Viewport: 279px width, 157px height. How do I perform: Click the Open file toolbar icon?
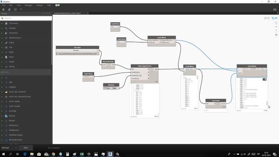click(9, 10)
